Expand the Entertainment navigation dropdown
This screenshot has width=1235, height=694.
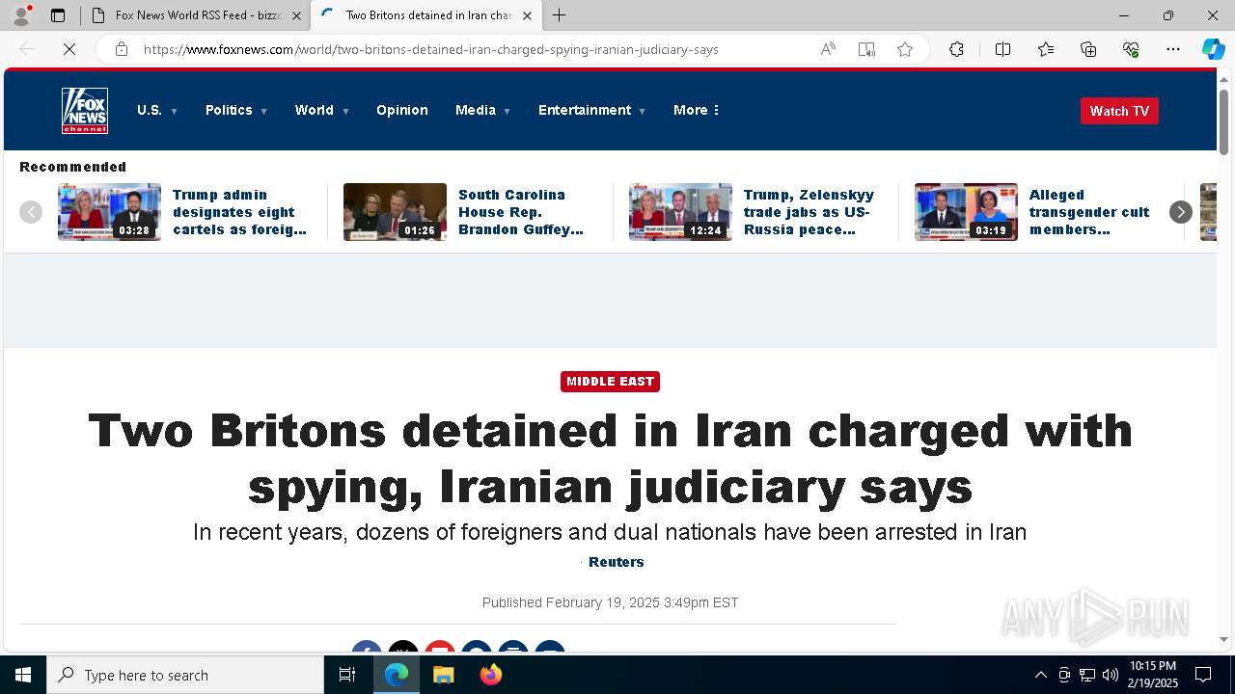point(591,110)
